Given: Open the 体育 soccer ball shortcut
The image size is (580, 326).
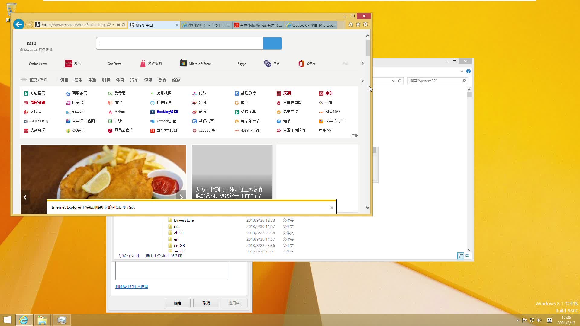Looking at the screenshot, I should pyautogui.click(x=272, y=64).
